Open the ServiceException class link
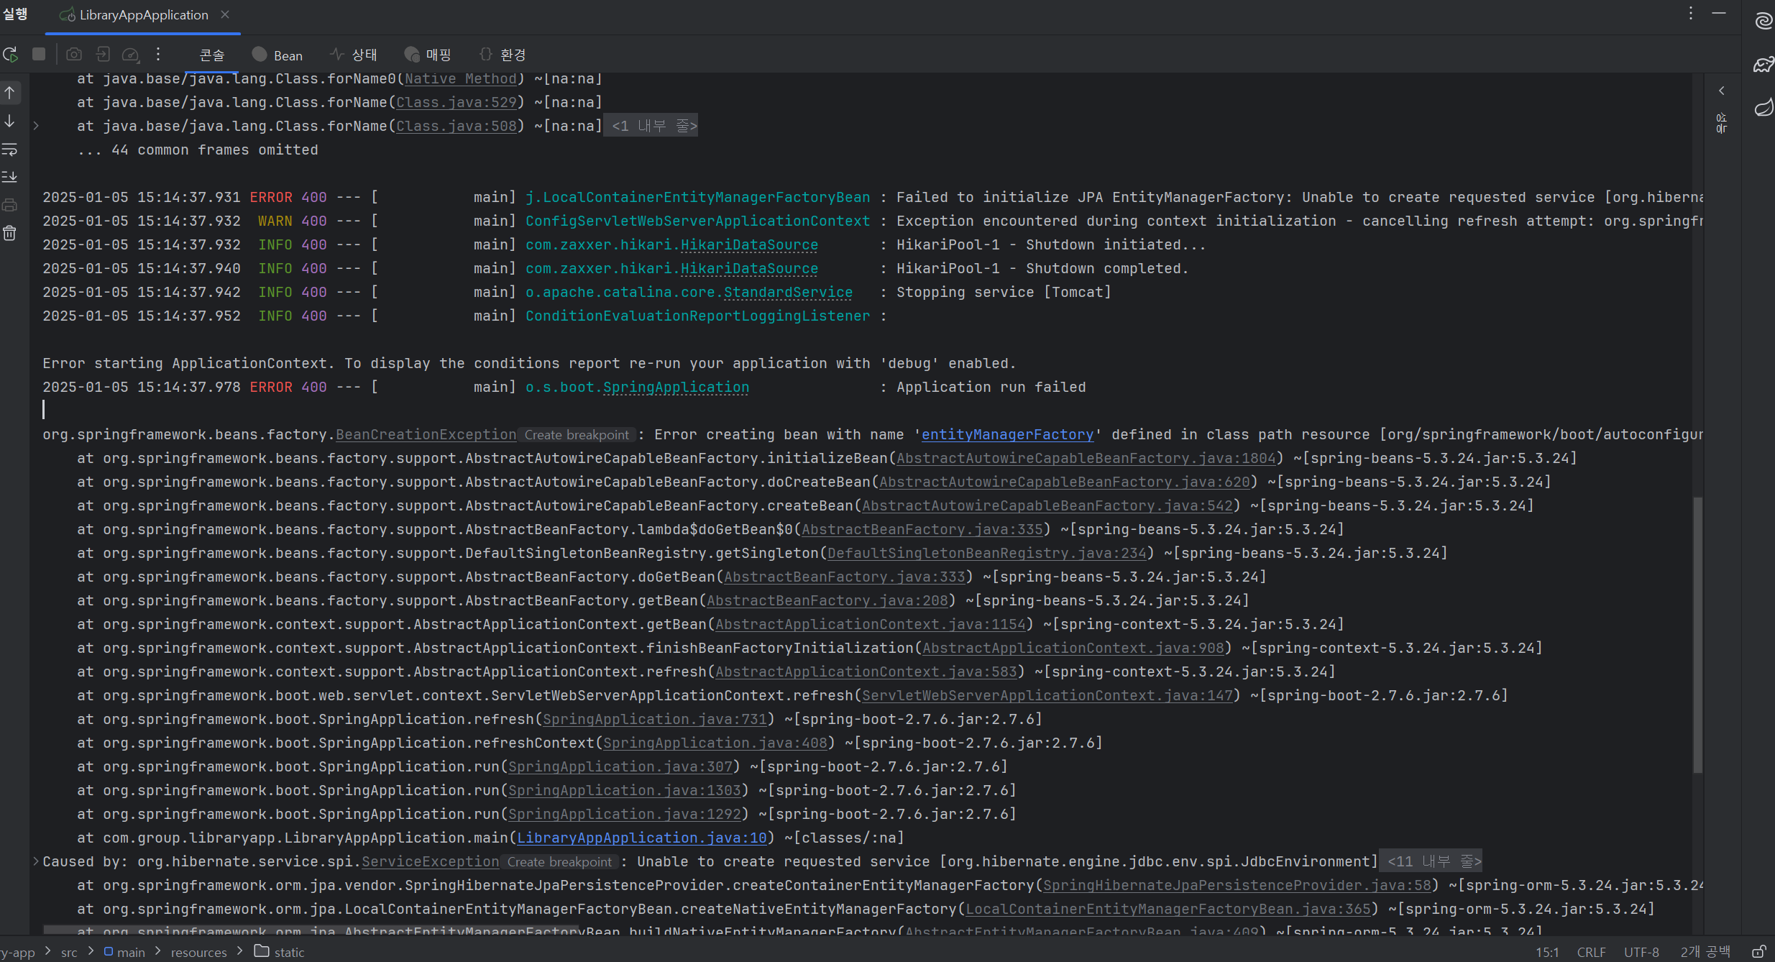Image resolution: width=1775 pixels, height=962 pixels. pyautogui.click(x=430, y=862)
